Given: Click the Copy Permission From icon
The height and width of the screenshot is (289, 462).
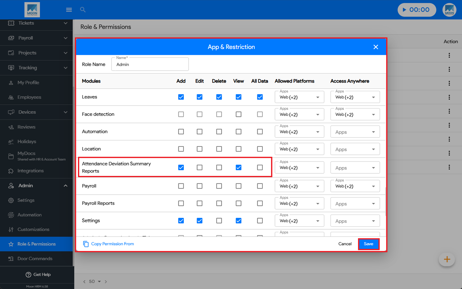Looking at the screenshot, I should pyautogui.click(x=86, y=244).
